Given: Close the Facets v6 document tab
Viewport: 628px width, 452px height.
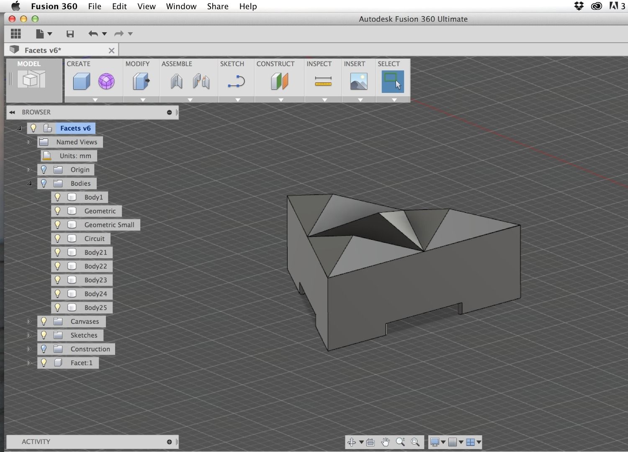Looking at the screenshot, I should (111, 50).
